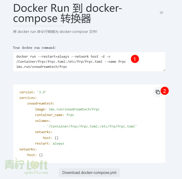Click the subtitle describing docker-compose conversion
182x179 pixels.
[55, 32]
